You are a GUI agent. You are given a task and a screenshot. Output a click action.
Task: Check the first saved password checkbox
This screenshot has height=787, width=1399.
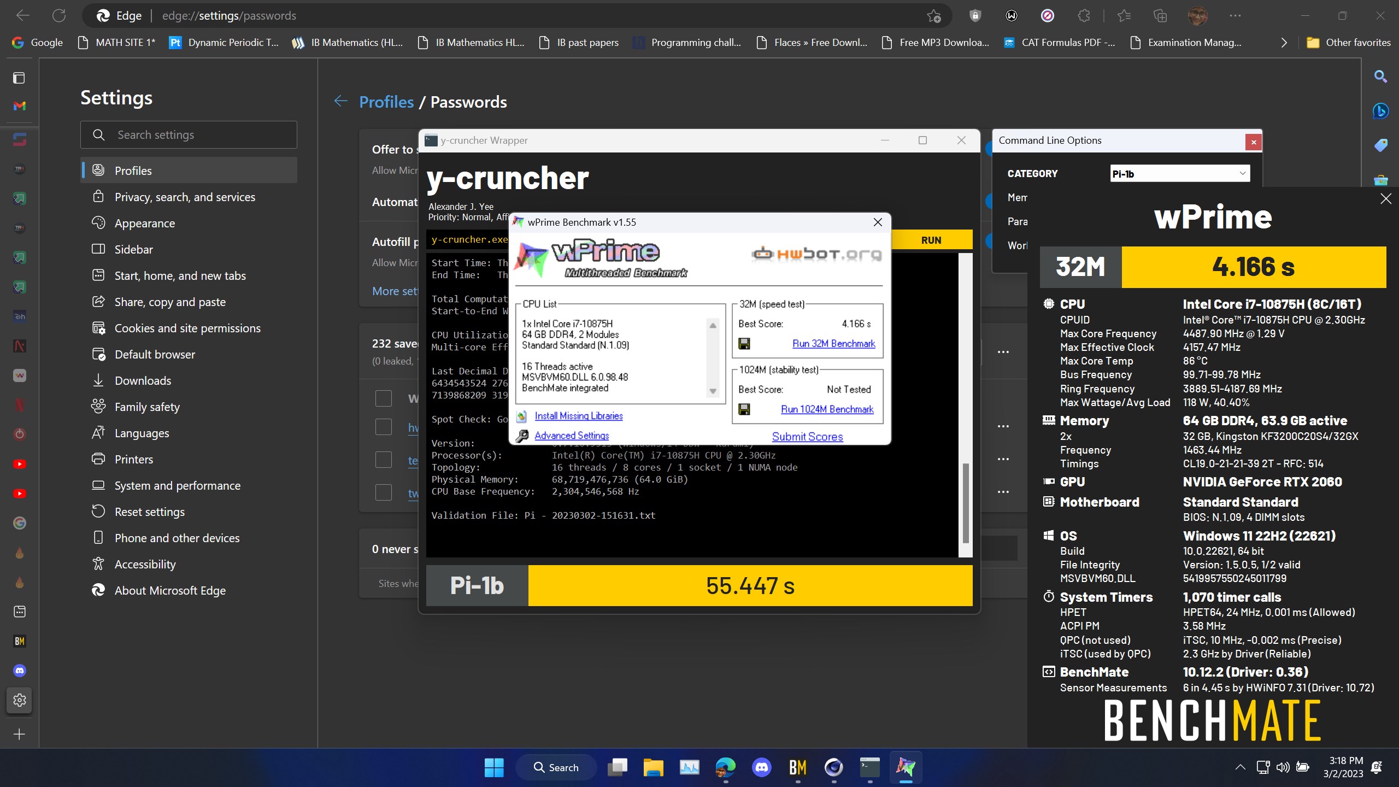point(384,398)
